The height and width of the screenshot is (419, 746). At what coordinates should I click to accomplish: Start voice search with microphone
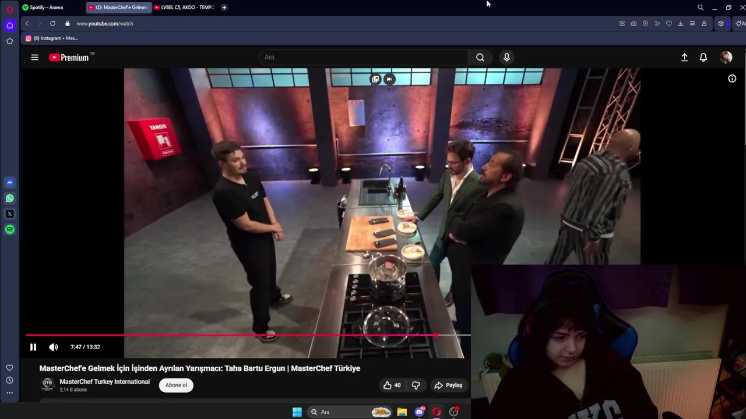(x=506, y=57)
